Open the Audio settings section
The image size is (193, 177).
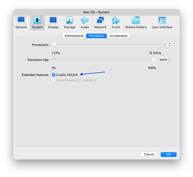tap(85, 23)
